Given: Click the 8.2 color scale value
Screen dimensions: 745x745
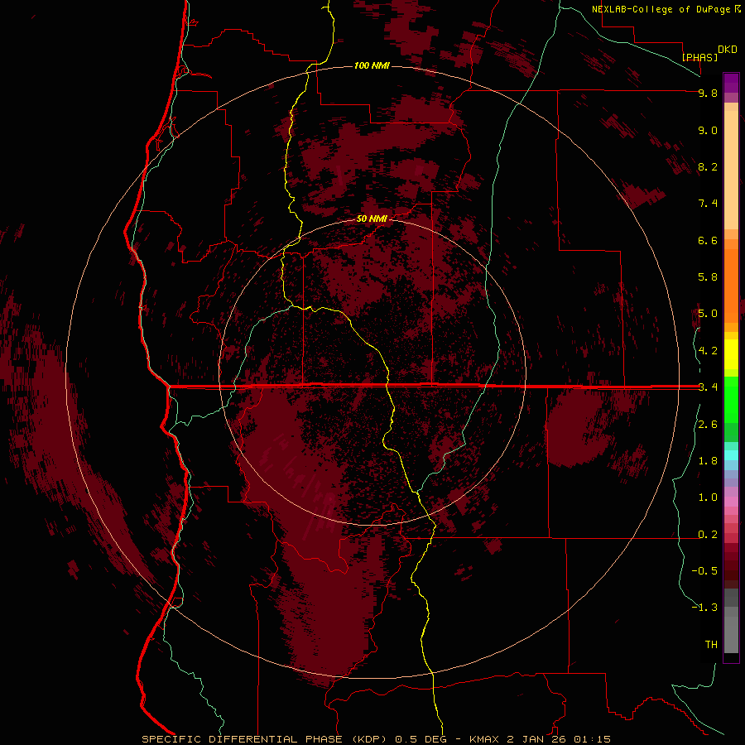Looking at the screenshot, I should point(708,166).
